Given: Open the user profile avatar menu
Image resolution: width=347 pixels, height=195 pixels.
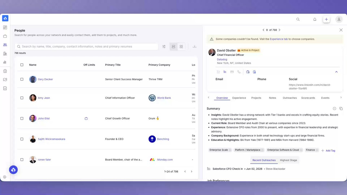Looking at the screenshot, I should (x=339, y=19).
